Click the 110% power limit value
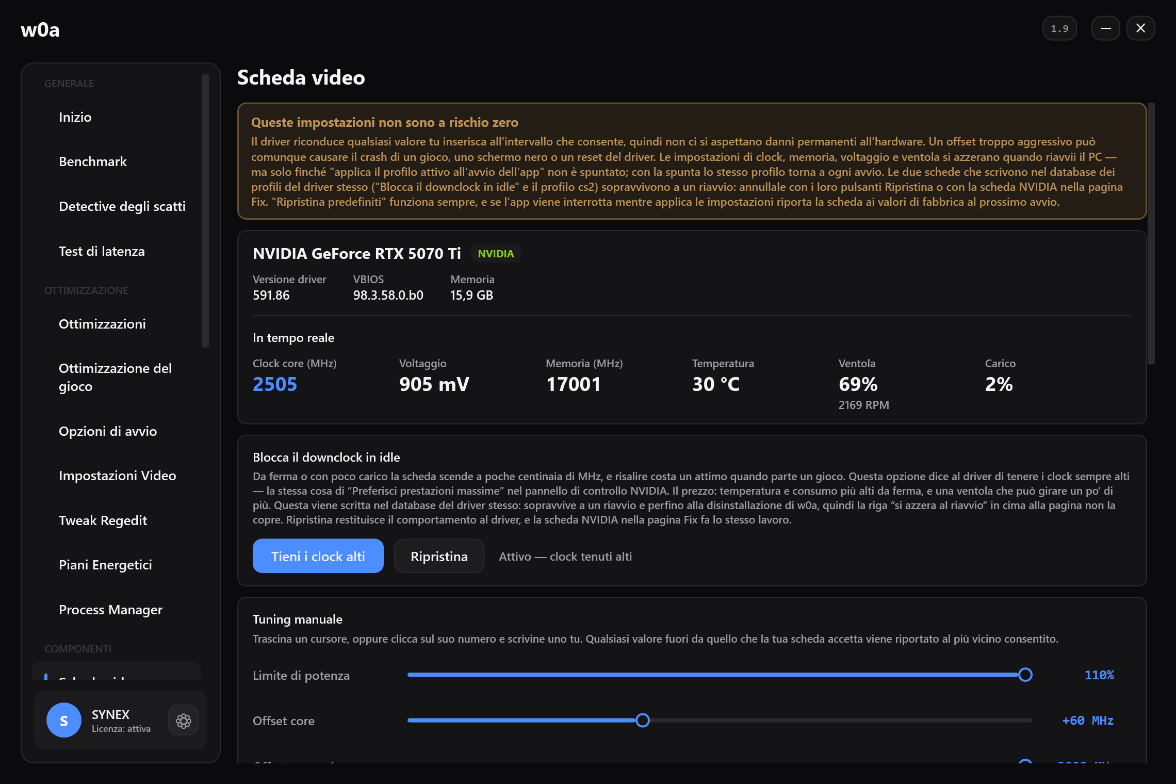1176x784 pixels. 1099,675
